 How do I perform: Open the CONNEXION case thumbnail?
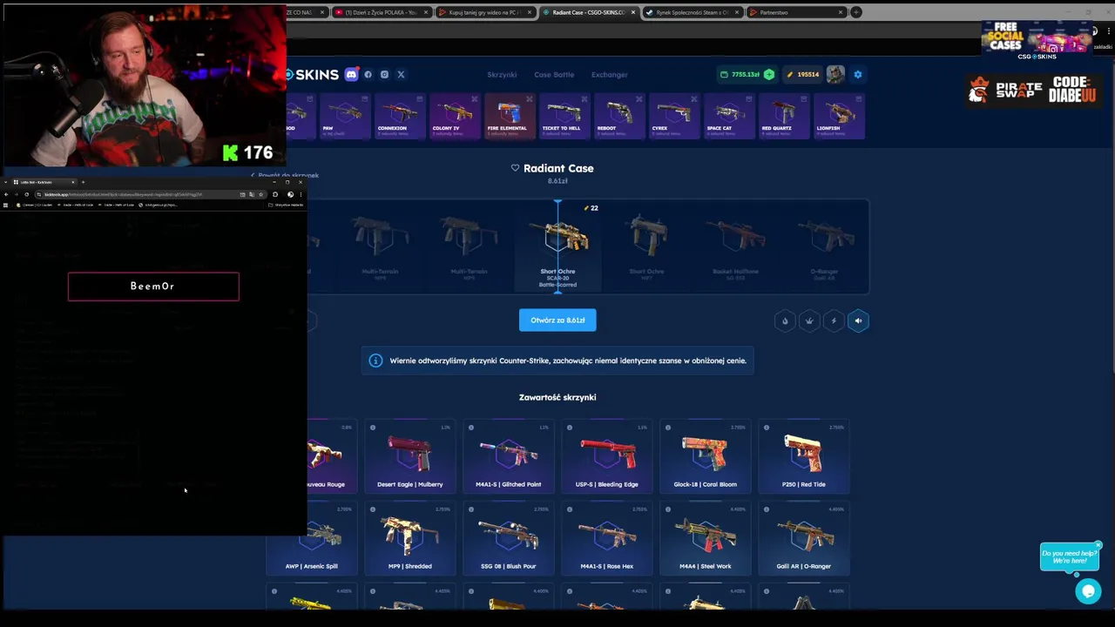pyautogui.click(x=399, y=116)
